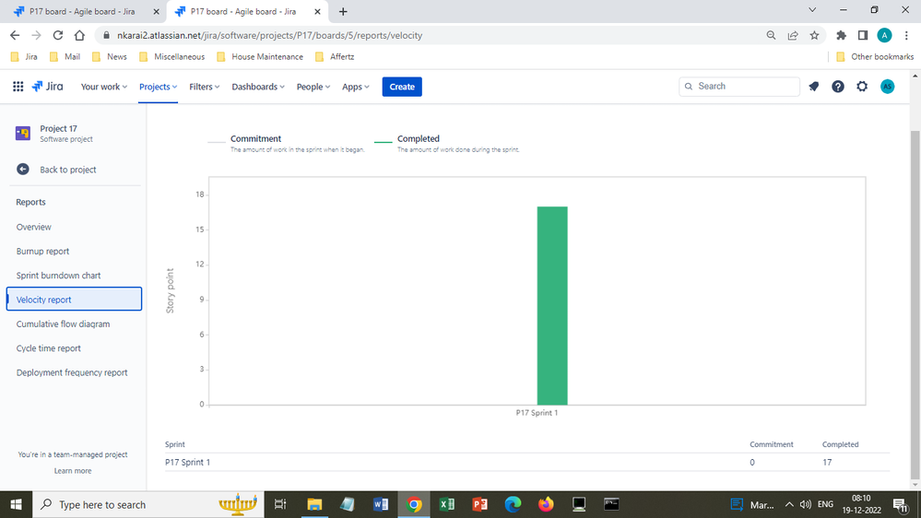This screenshot has width=921, height=518.
Task: Open the House Maintenance bookmarks folder
Action: [x=260, y=56]
